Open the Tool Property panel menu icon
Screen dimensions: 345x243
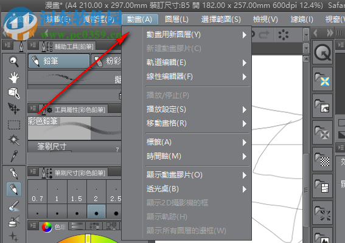pyautogui.click(x=33, y=108)
